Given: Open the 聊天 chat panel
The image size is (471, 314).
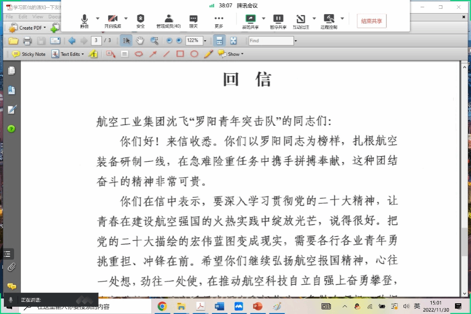Looking at the screenshot, I should pyautogui.click(x=193, y=21).
